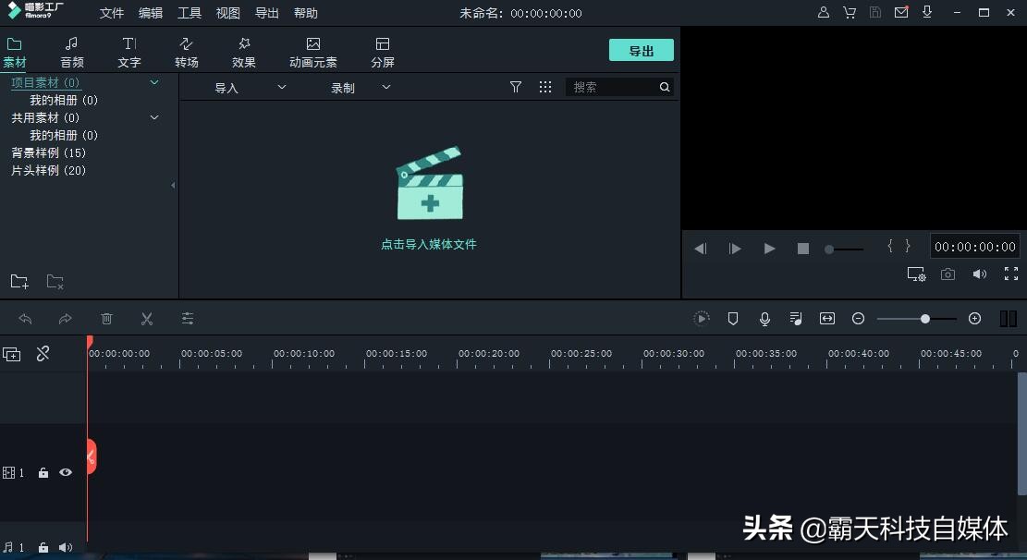1027x560 pixels.
Task: Click the Delete (trash) icon
Action: tap(106, 318)
